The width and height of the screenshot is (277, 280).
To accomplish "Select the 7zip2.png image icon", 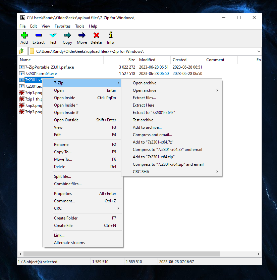I will coord(22,105).
